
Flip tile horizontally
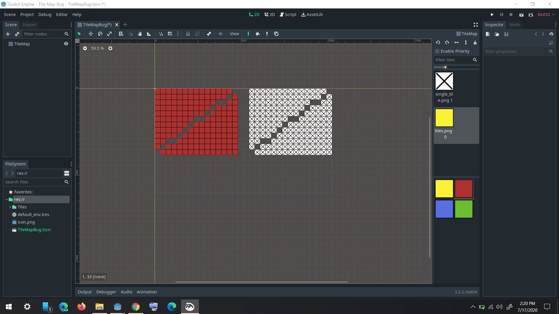point(457,42)
